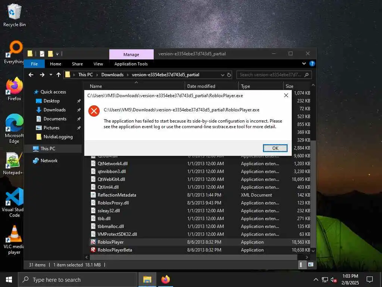Click OK in the error dialog

pos(275,148)
